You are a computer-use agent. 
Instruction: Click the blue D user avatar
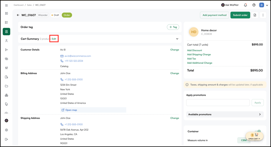tap(261, 5)
